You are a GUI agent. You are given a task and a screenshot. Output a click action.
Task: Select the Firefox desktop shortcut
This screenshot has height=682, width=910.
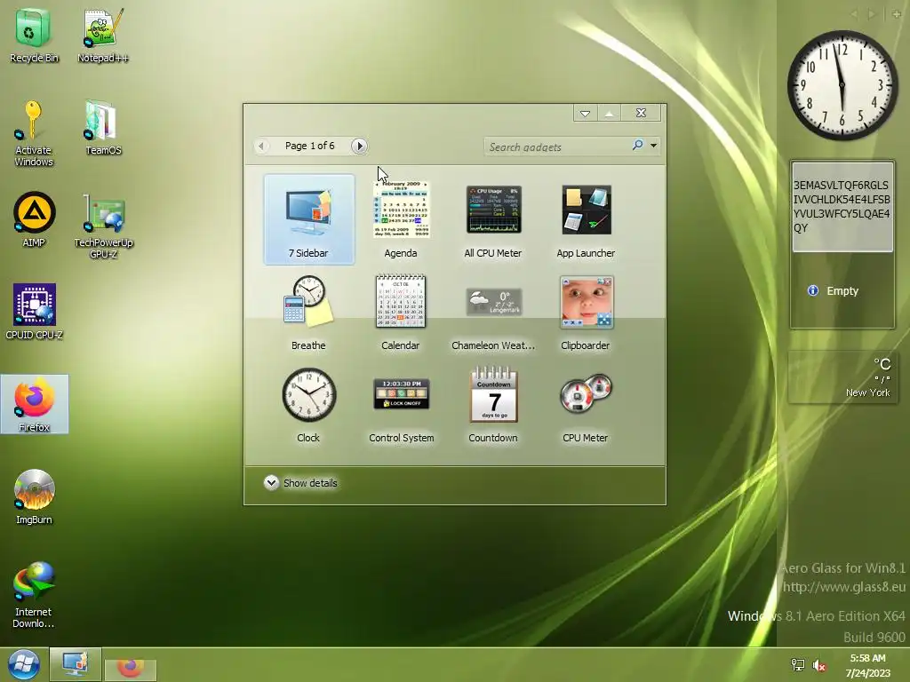(35, 404)
